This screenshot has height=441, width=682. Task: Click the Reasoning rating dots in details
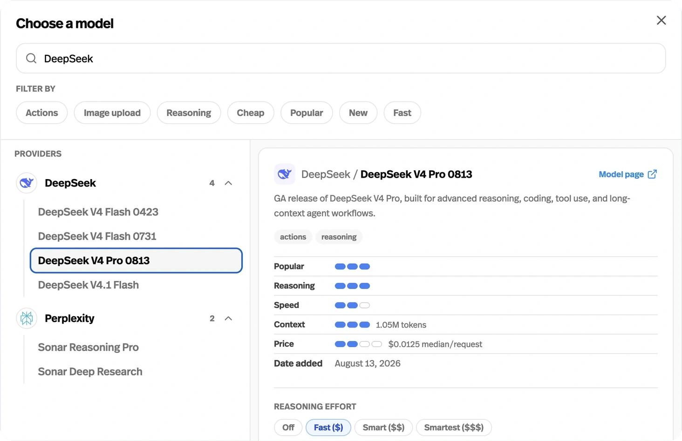(352, 286)
